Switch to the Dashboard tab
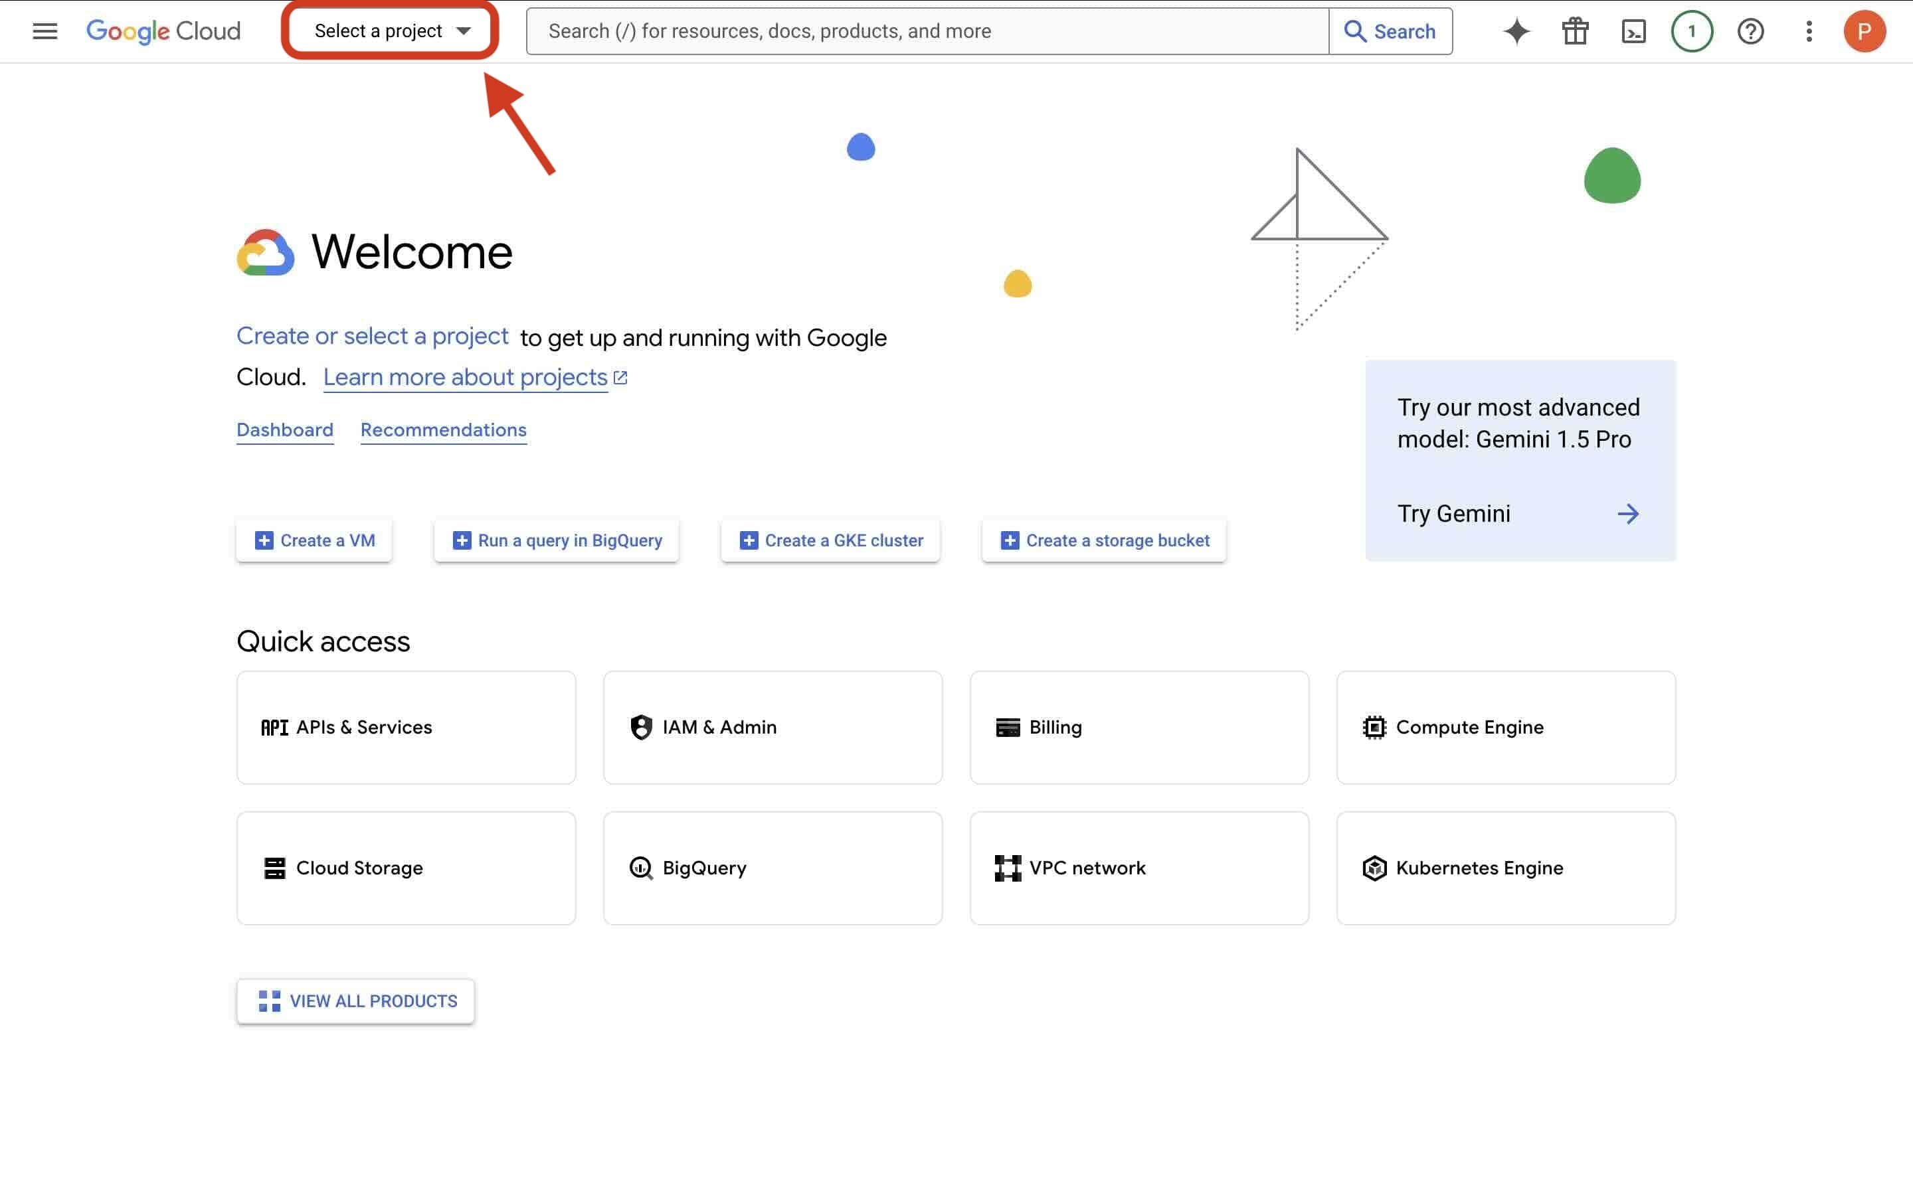Viewport: 1913px width, 1195px height. coord(284,430)
